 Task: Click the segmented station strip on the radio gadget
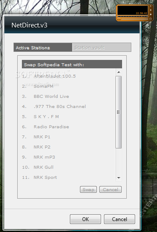point(133,16)
